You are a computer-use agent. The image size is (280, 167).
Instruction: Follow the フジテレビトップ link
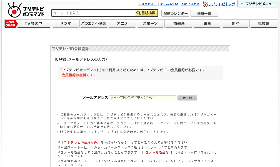[x=222, y=4]
